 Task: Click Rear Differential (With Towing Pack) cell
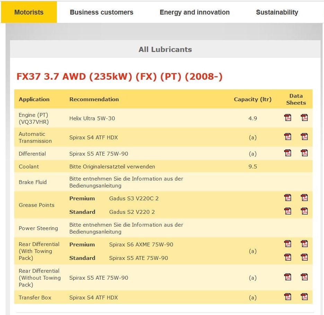[39, 251]
